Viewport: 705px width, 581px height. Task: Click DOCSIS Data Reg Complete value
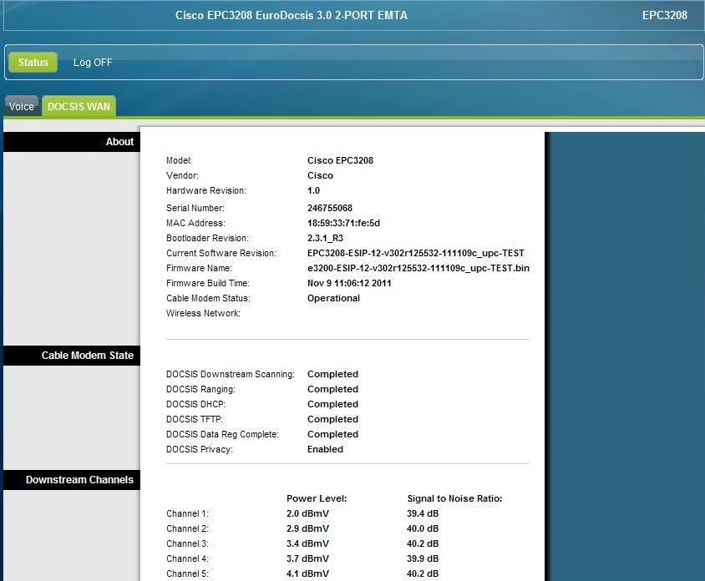[332, 435]
